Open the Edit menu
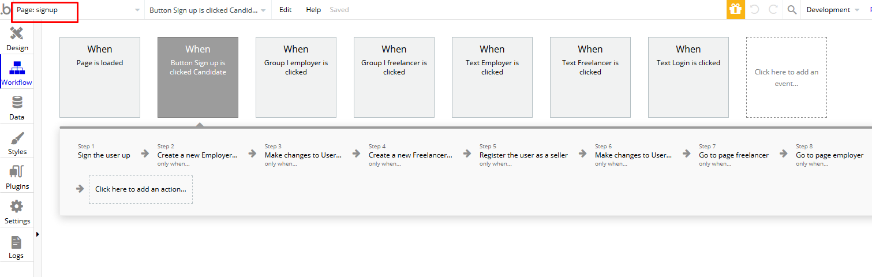 point(286,10)
